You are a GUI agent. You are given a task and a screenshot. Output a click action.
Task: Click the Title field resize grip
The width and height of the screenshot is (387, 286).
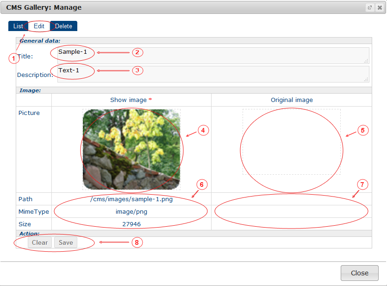[x=366, y=61]
